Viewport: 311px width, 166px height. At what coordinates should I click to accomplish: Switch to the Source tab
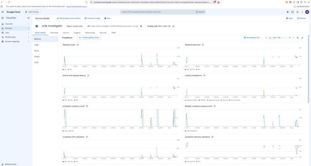click(66, 33)
